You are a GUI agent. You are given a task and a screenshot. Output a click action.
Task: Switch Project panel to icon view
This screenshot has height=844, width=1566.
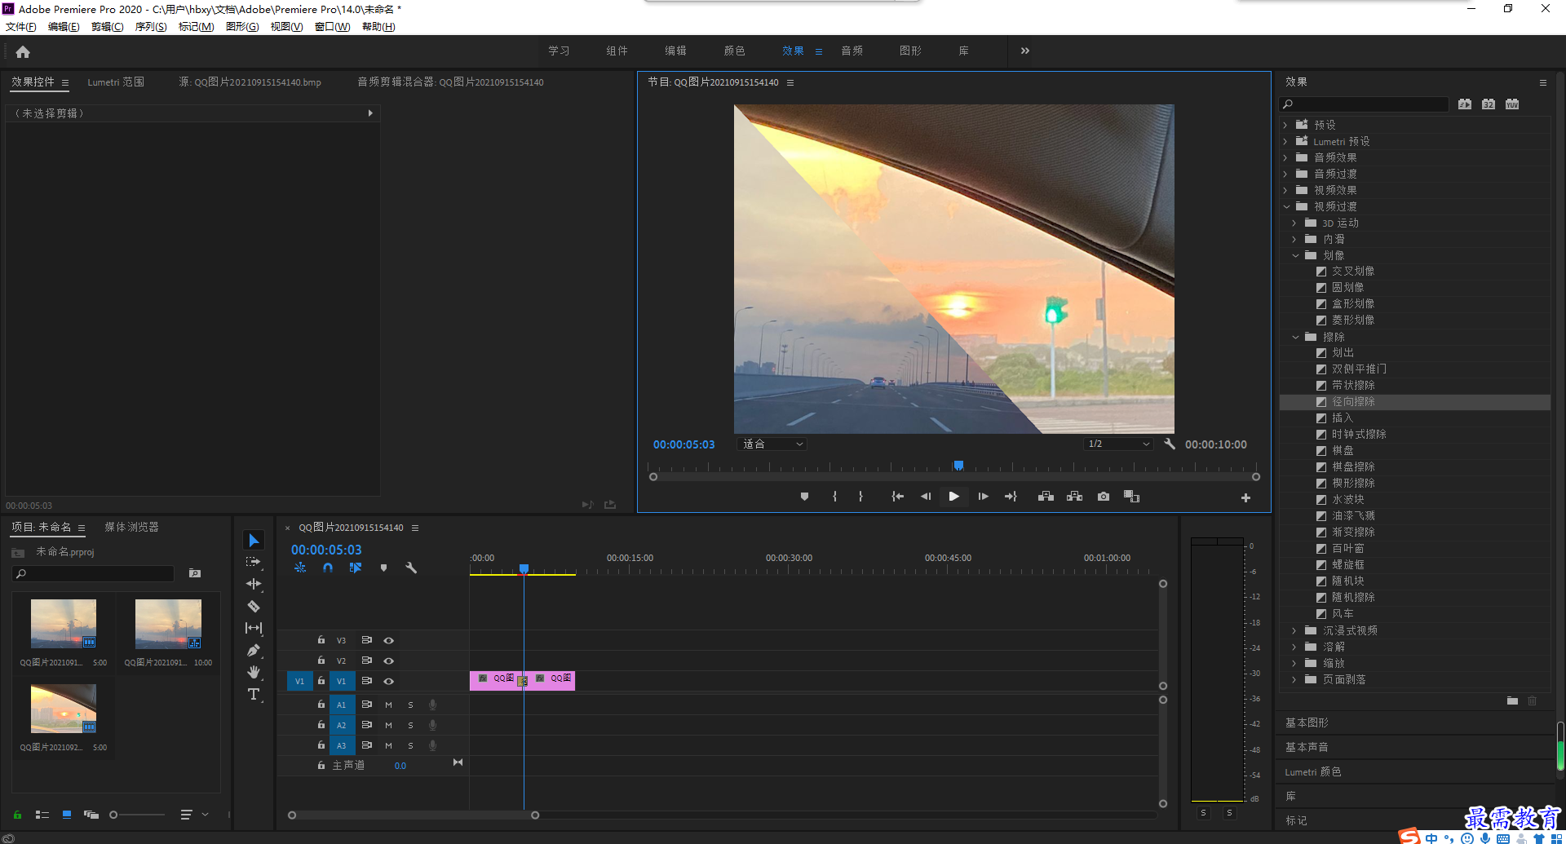pos(67,815)
